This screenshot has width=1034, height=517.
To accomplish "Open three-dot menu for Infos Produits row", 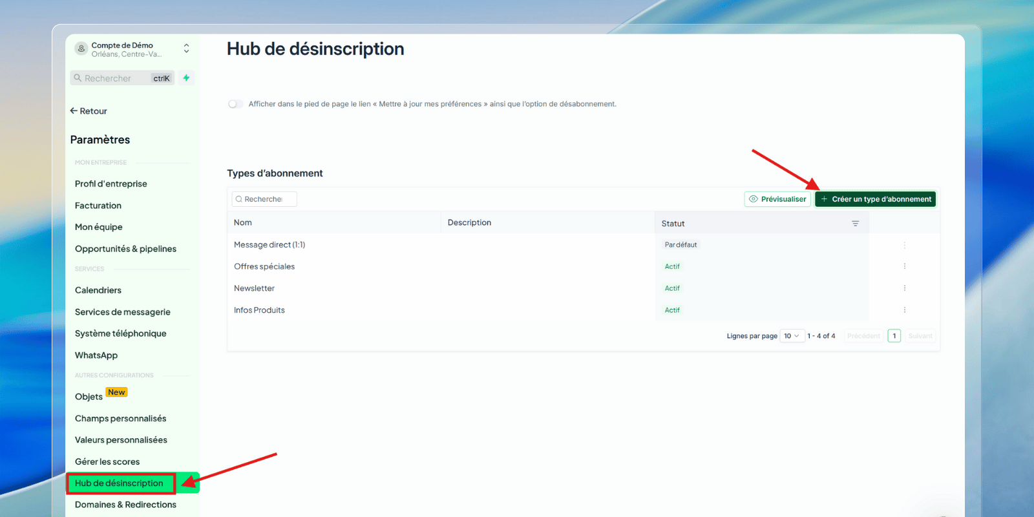I will pyautogui.click(x=904, y=310).
